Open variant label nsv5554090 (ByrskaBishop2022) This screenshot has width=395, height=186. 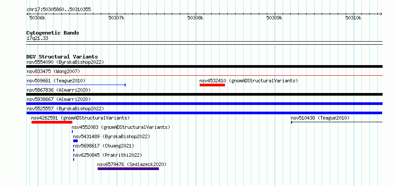coord(65,62)
